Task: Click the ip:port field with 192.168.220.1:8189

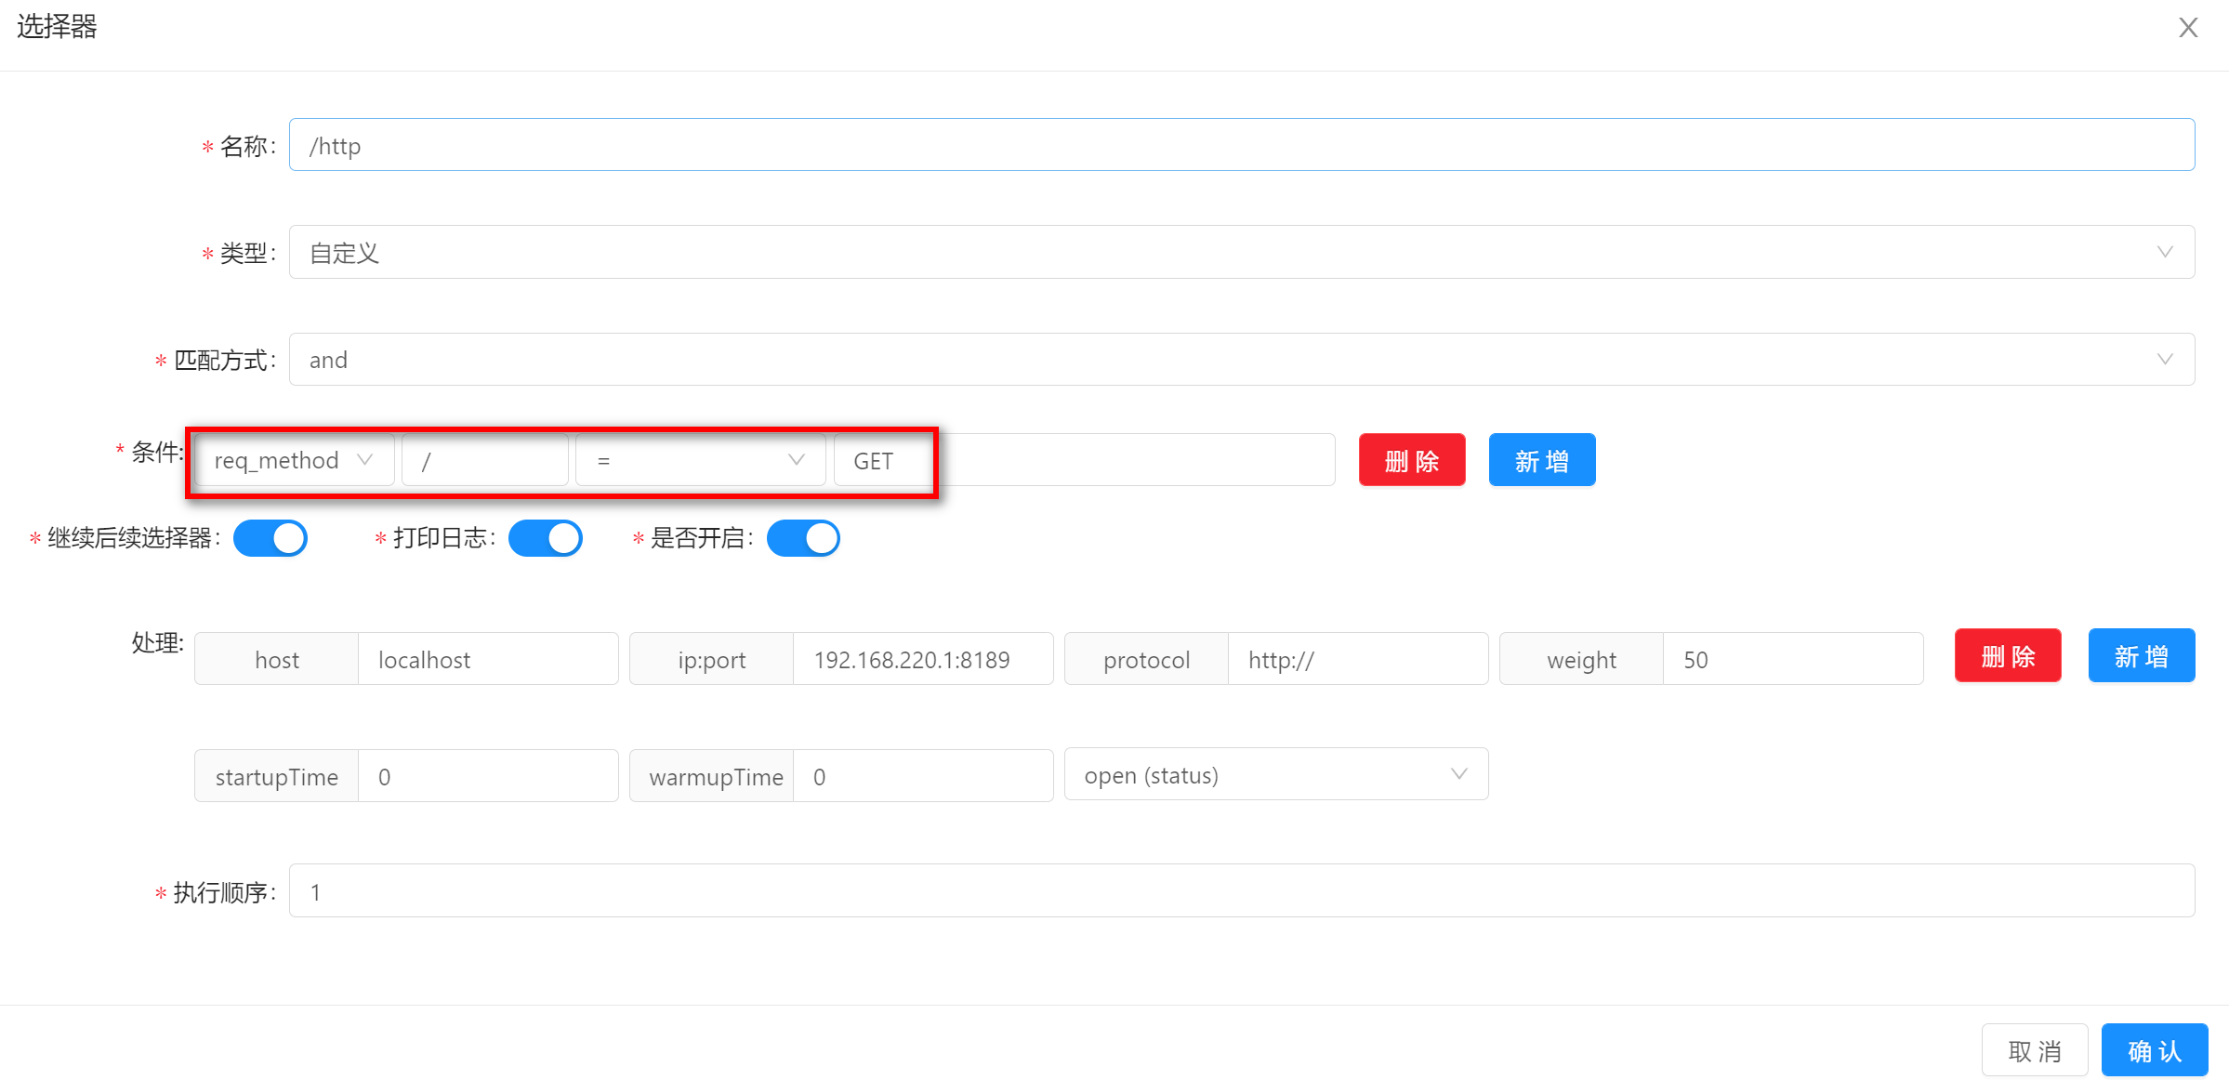Action: [x=921, y=659]
